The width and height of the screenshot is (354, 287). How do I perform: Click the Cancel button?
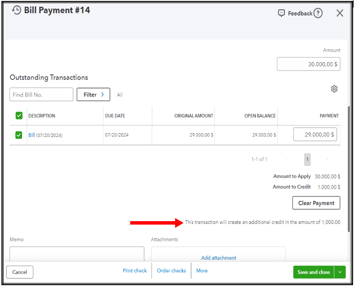coord(20,272)
